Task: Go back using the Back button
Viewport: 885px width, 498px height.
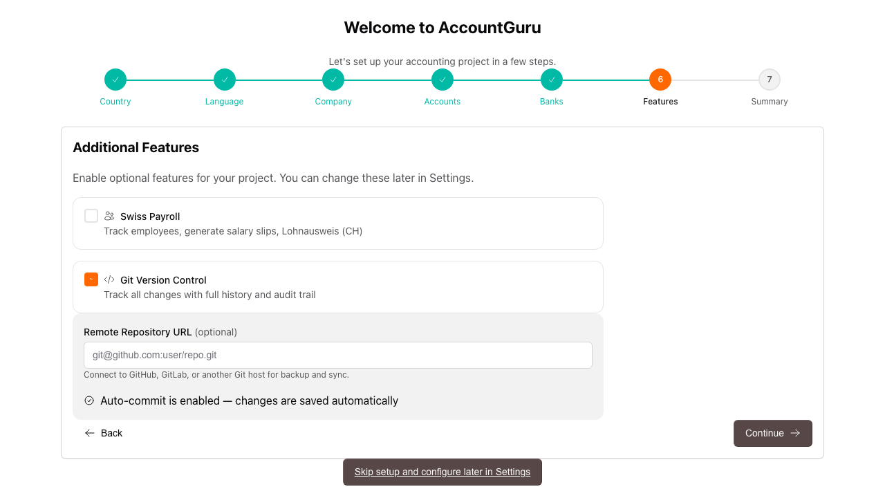Action: 104,433
